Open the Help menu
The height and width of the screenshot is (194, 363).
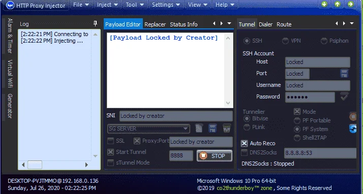point(225,5)
